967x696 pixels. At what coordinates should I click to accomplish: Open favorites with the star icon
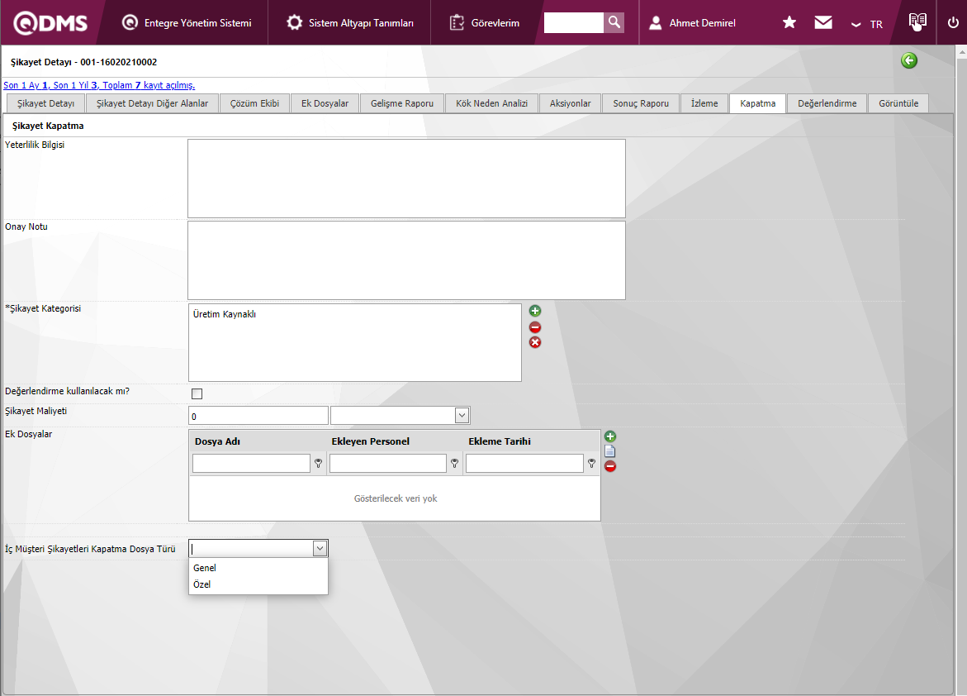click(789, 22)
